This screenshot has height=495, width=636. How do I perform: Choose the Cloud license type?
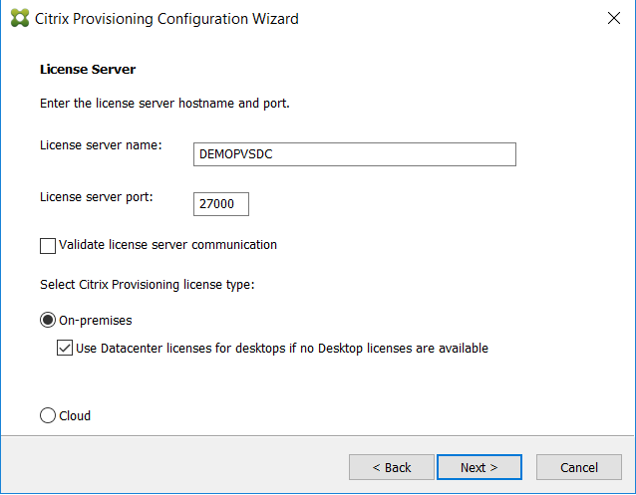48,415
